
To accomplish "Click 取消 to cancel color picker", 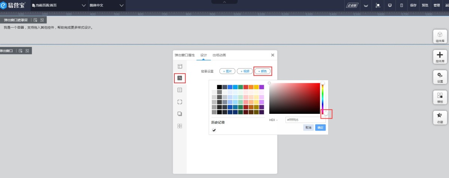I will point(308,128).
